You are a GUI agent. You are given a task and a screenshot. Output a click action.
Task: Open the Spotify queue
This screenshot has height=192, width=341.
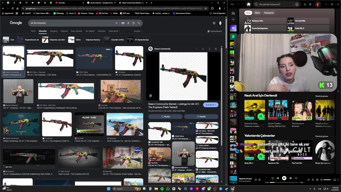(x=313, y=180)
